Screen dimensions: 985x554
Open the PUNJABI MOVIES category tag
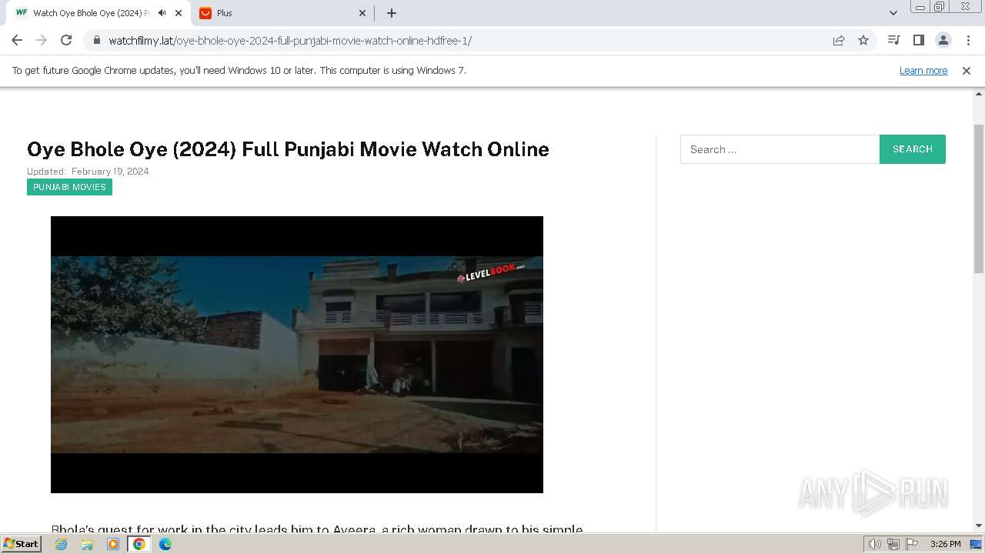pos(69,187)
